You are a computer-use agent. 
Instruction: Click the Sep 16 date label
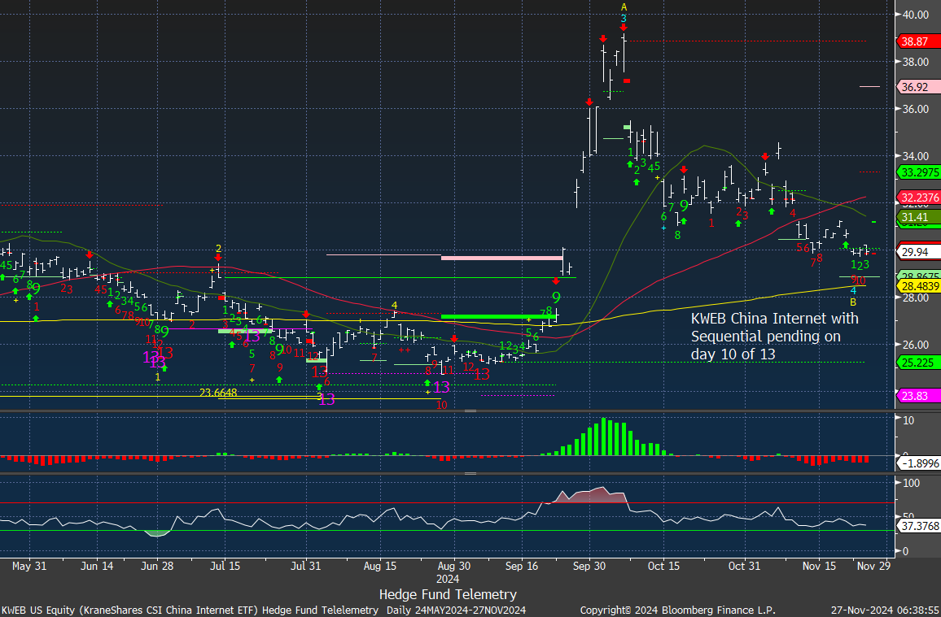[522, 566]
